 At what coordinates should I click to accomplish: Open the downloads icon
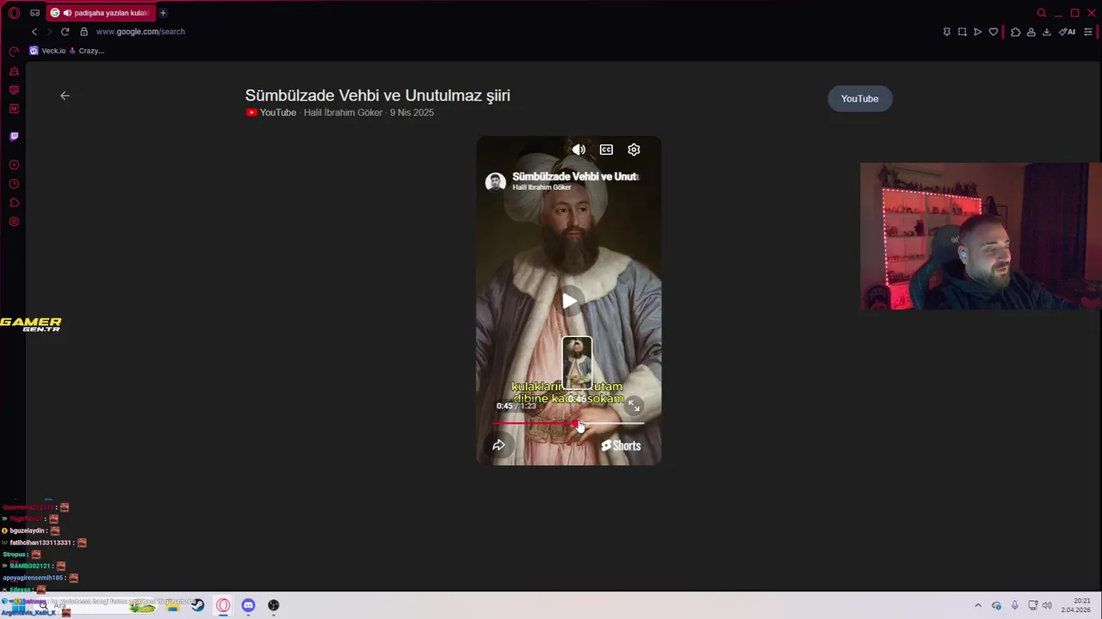tap(1047, 32)
